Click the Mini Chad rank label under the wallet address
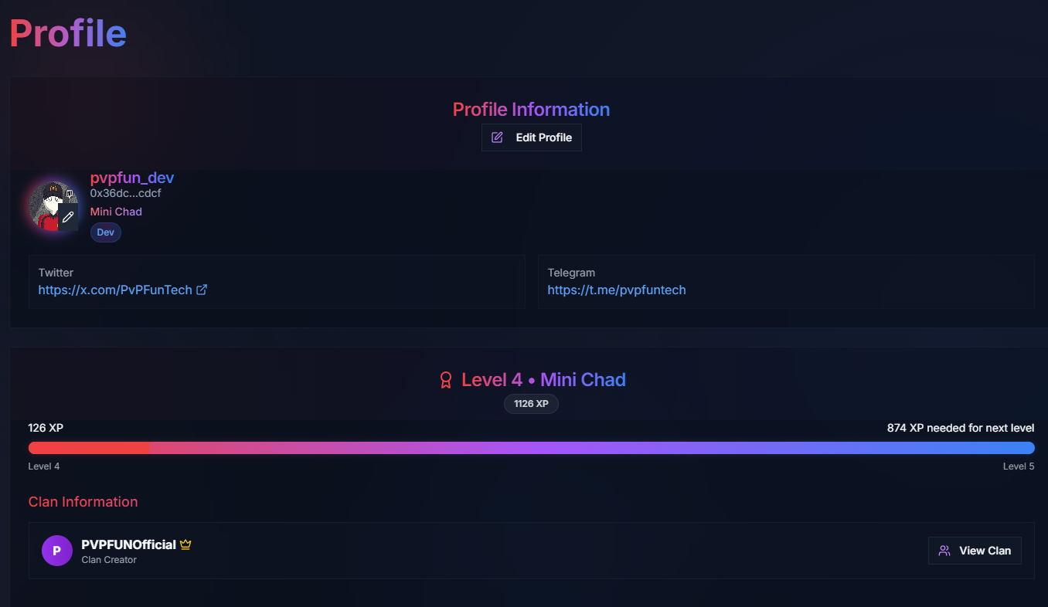This screenshot has width=1048, height=607. (116, 212)
